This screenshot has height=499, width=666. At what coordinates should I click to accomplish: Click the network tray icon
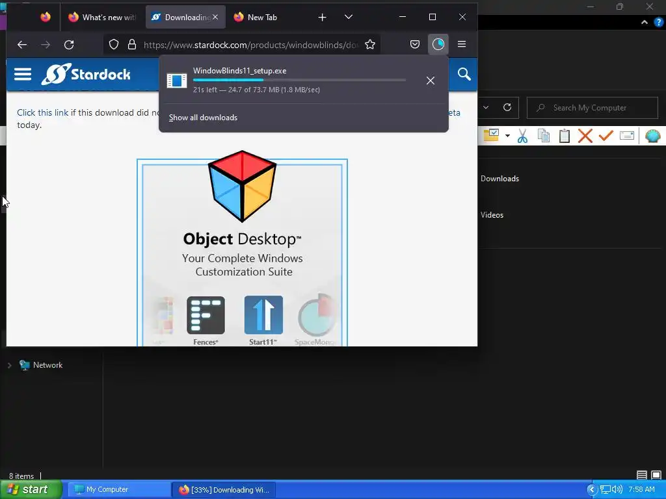(x=605, y=490)
